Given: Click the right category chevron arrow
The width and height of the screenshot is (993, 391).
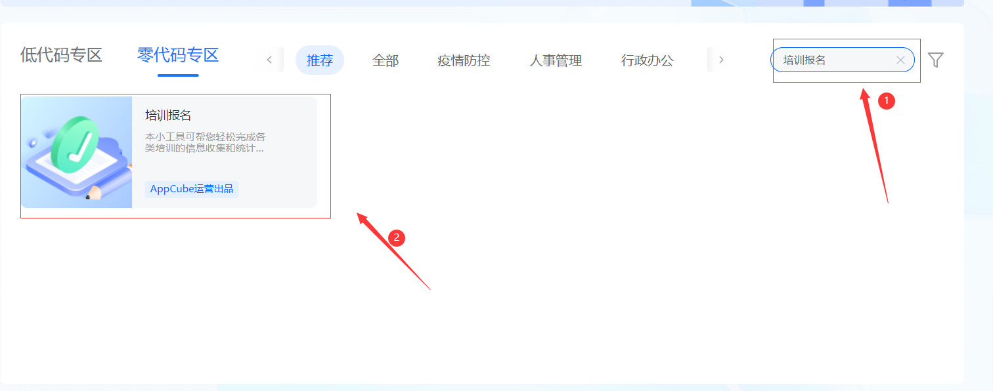Looking at the screenshot, I should pos(721,60).
